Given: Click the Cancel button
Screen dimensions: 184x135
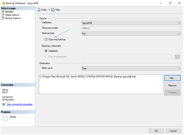Looking at the screenshot, I should point(173,131).
